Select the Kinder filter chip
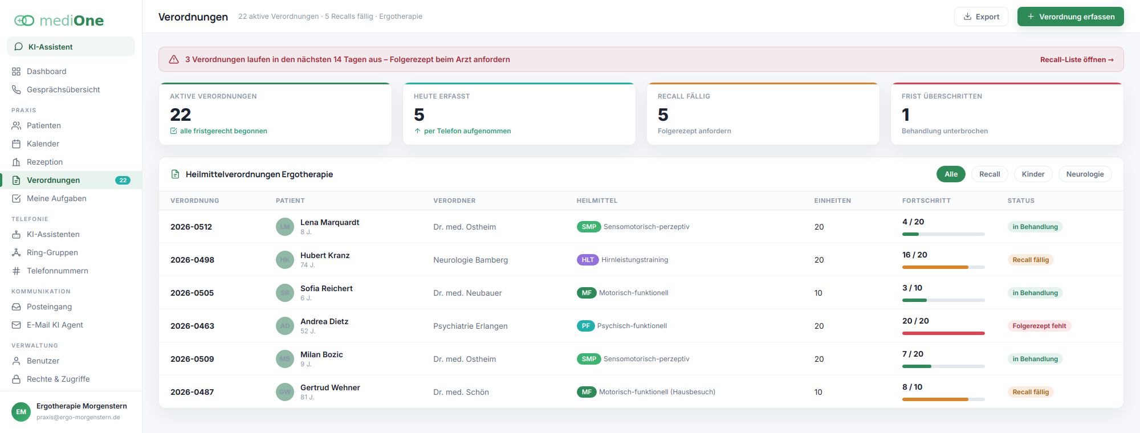This screenshot has height=433, width=1140. [x=1033, y=174]
